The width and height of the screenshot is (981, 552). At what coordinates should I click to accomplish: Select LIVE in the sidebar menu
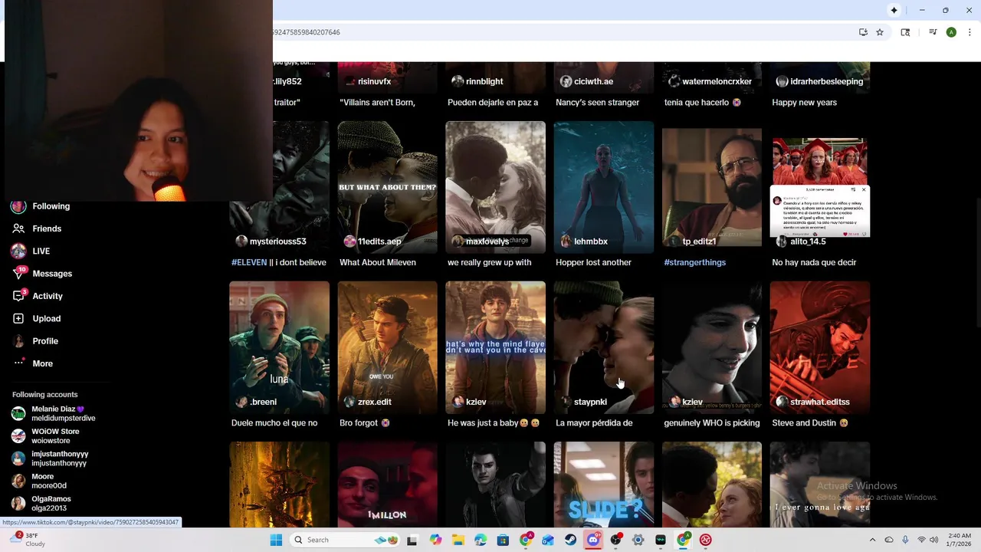[x=41, y=251]
